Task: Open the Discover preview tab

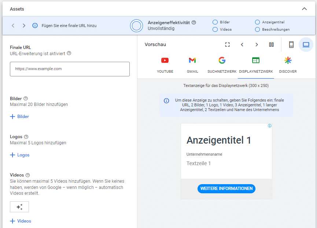Action: click(288, 65)
